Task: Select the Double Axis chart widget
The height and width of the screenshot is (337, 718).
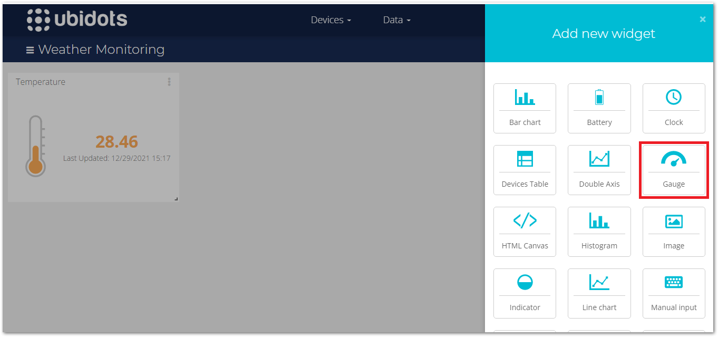Action: tap(599, 170)
